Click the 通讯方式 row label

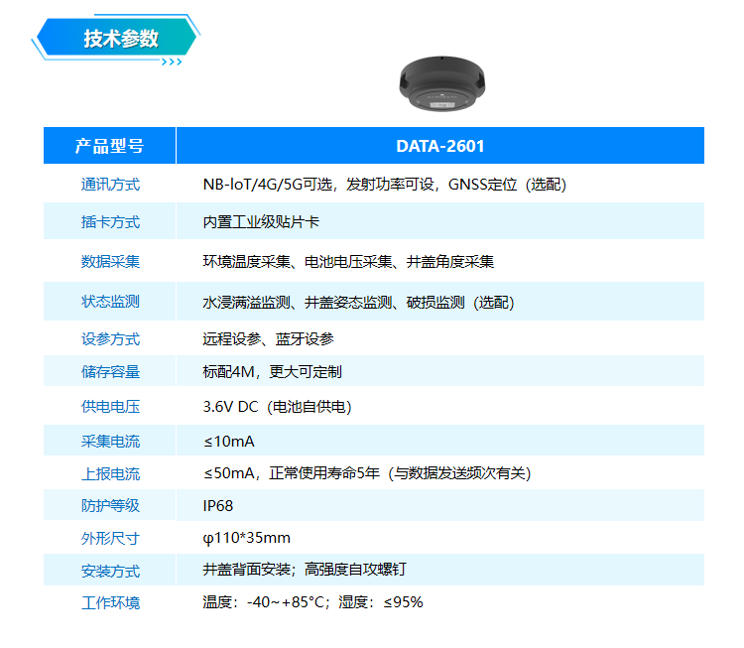pos(110,185)
